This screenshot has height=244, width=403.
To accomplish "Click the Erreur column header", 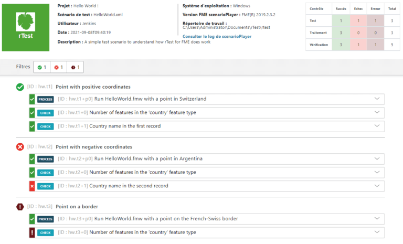I will coord(376,9).
